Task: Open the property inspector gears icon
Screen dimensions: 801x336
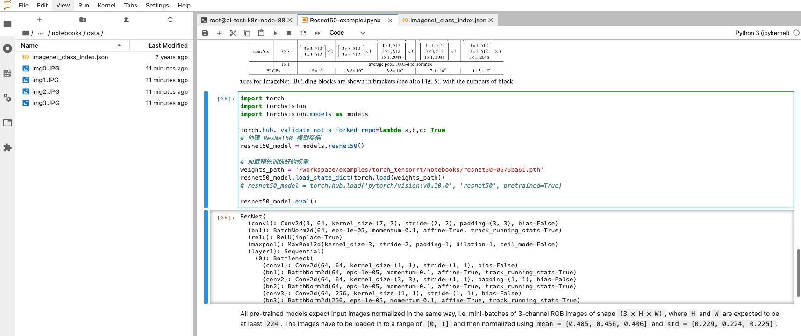Action: coord(7,98)
